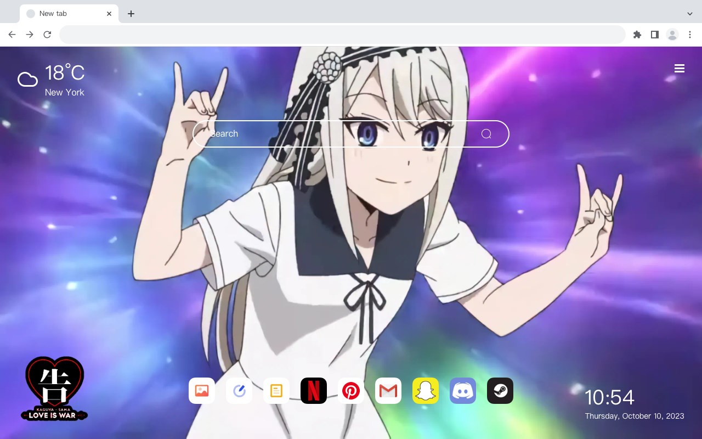Select the New tab tab

point(69,14)
